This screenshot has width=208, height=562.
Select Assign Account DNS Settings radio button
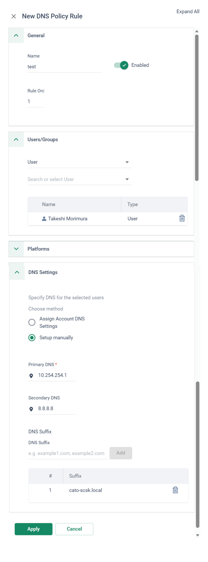point(32,322)
